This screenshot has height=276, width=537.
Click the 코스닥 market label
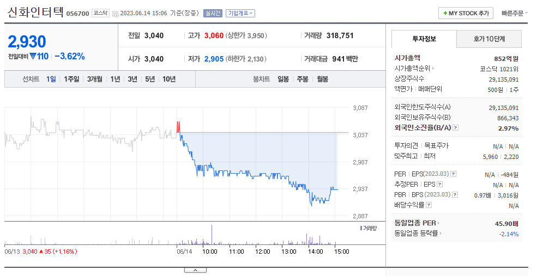coord(101,13)
